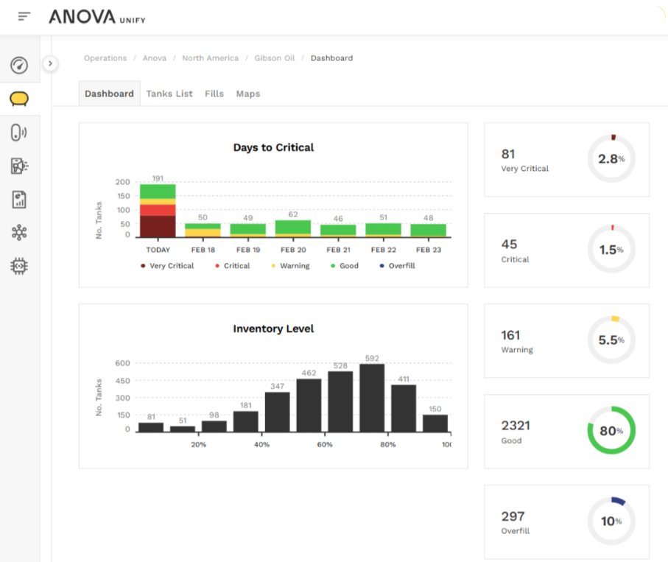Go to Anova in the breadcrumb
This screenshot has height=562, width=668.
click(x=155, y=58)
